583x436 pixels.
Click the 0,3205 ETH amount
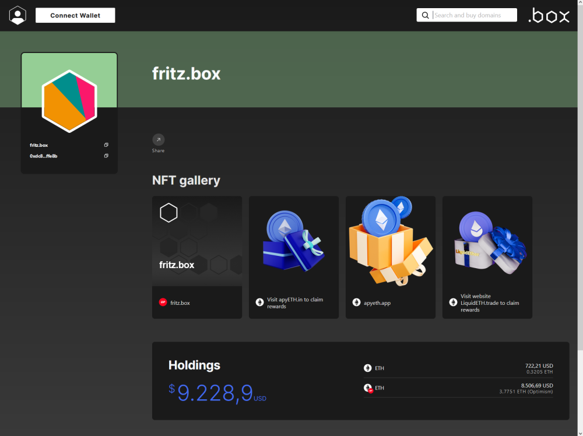click(539, 372)
